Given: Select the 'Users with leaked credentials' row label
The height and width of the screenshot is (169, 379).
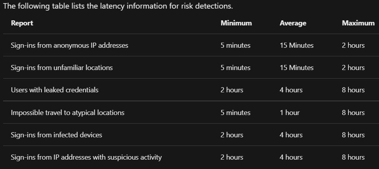Looking at the screenshot, I should (54, 90).
